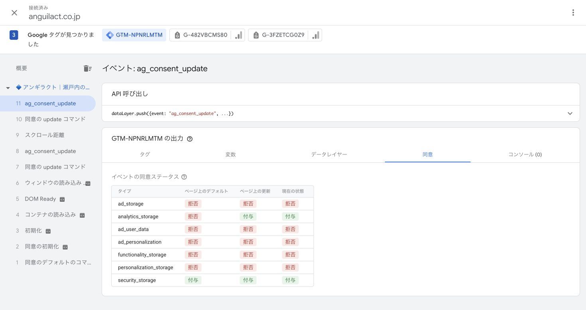
Task: Click the code icon beside 初期化
Action: click(x=48, y=231)
